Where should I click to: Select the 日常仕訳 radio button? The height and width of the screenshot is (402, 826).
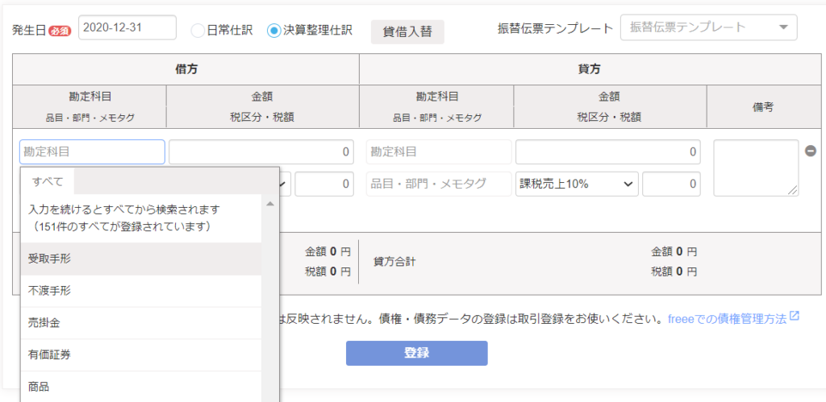pos(198,31)
